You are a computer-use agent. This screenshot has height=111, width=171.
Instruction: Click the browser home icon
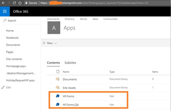(20, 3)
